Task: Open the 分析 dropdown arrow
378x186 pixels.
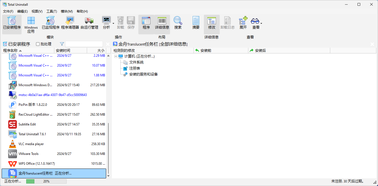Action: pyautogui.click(x=113, y=23)
